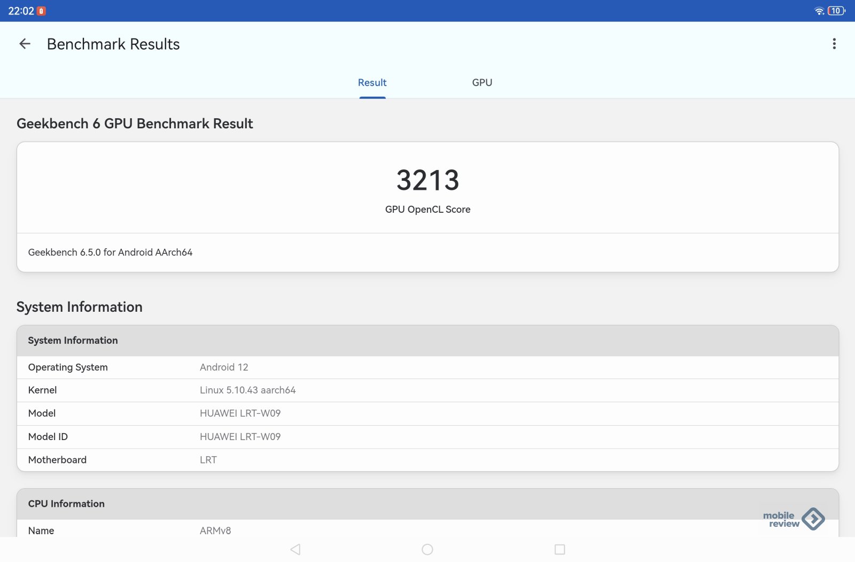This screenshot has width=855, height=562.
Task: Select the Operating System Android 12 row
Action: [428, 367]
